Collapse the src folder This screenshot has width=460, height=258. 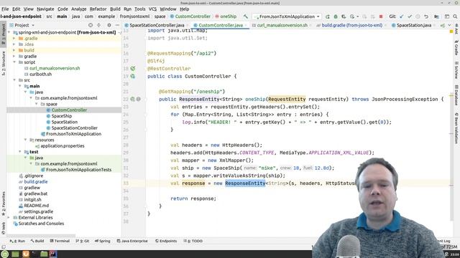click(14, 80)
